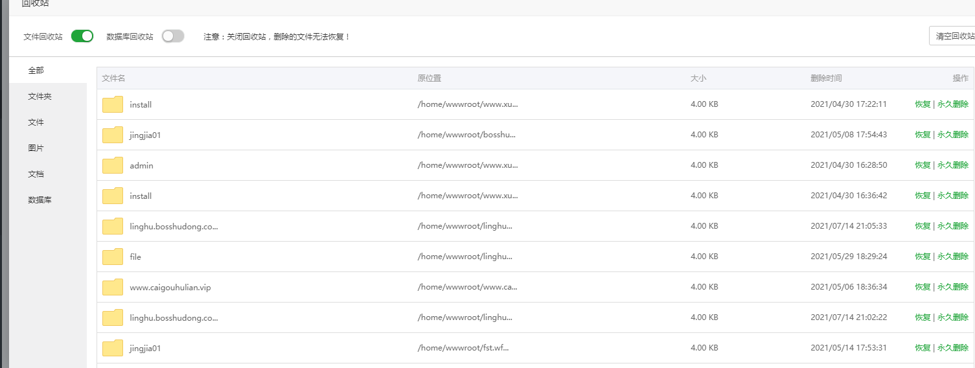Viewport: 975px width, 368px height.
Task: Click 恢复 for the file folder row
Action: point(923,257)
